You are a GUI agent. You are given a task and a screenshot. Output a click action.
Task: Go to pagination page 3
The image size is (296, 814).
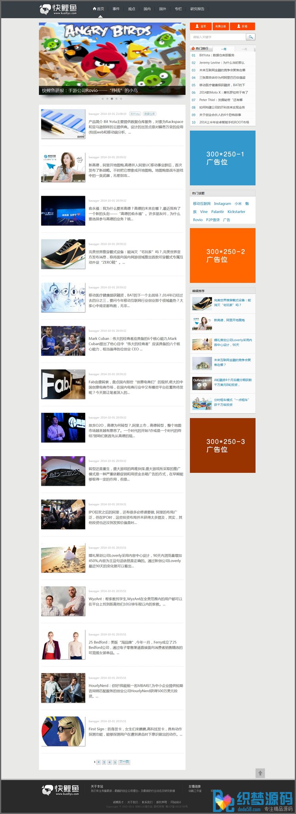point(104,762)
